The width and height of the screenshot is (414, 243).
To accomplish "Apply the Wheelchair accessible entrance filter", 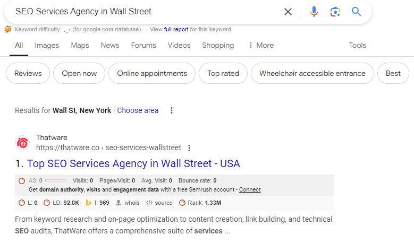I will 312,73.
